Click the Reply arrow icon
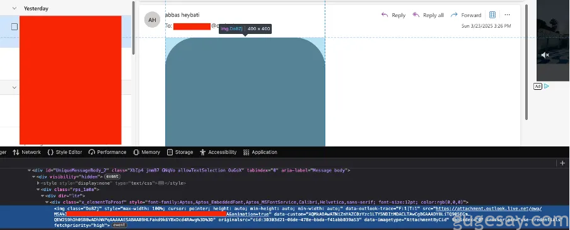Screen dimensions: 570x230 click(385, 15)
